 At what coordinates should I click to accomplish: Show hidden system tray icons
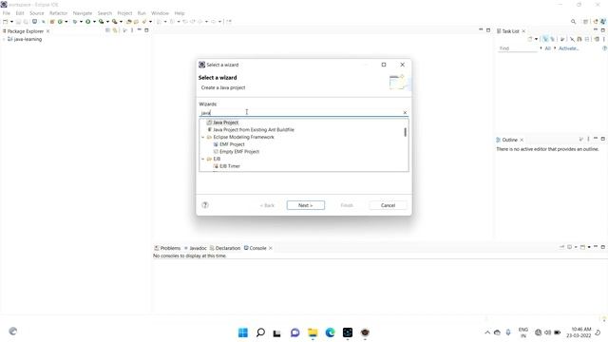487,332
